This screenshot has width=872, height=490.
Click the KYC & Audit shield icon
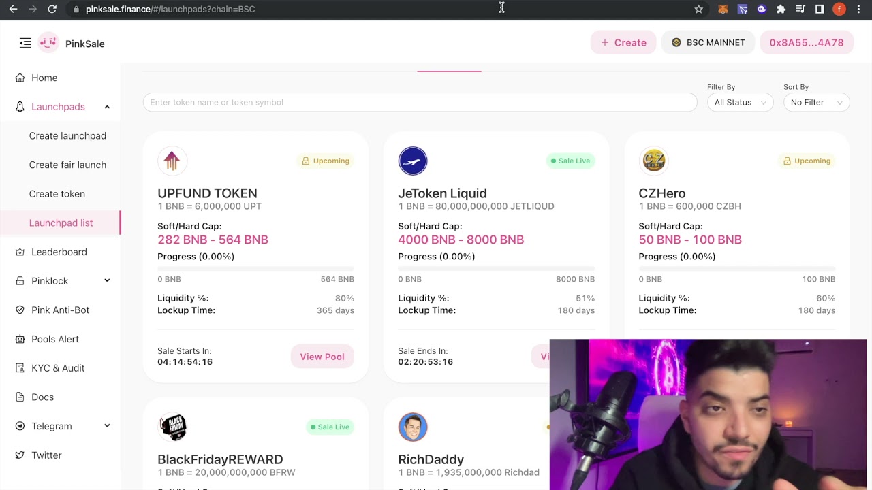pyautogui.click(x=20, y=368)
